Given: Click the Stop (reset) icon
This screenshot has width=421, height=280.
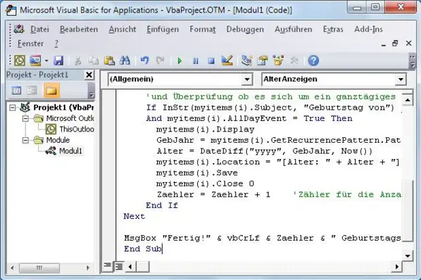Looking at the screenshot, I should tap(210, 60).
